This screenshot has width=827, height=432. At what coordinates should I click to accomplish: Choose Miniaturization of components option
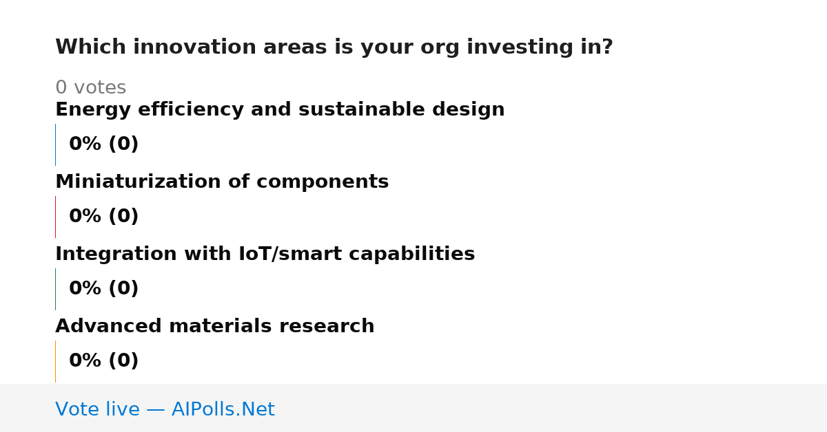click(x=222, y=182)
